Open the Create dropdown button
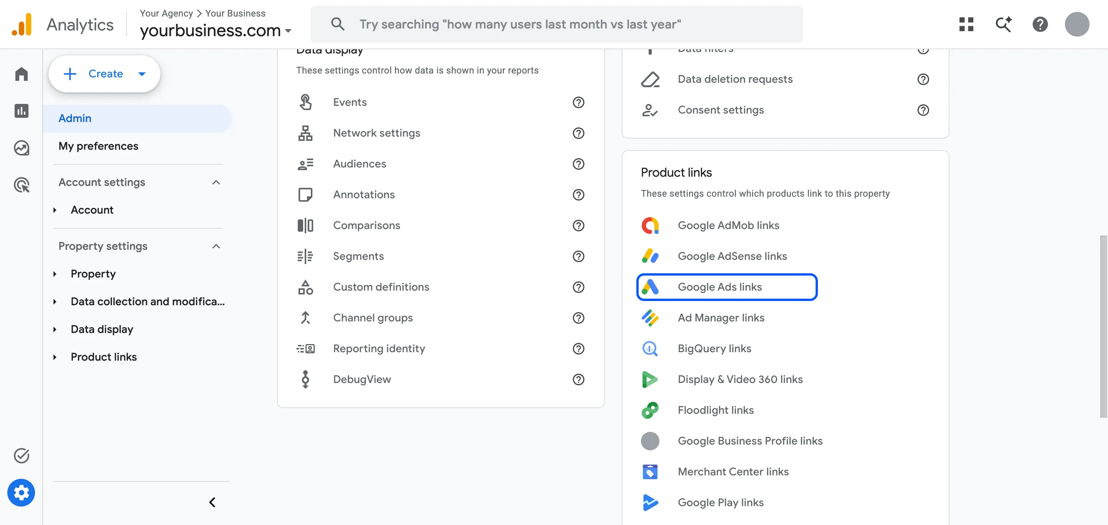The image size is (1108, 525). click(104, 74)
